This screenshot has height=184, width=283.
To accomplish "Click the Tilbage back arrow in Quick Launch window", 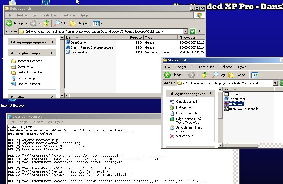I will (9, 23).
